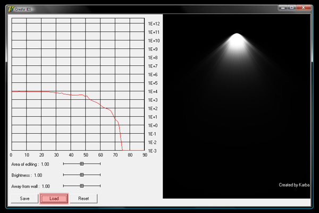The width and height of the screenshot is (319, 213).
Task: Close the Creator IES window
Action: pyautogui.click(x=304, y=8)
